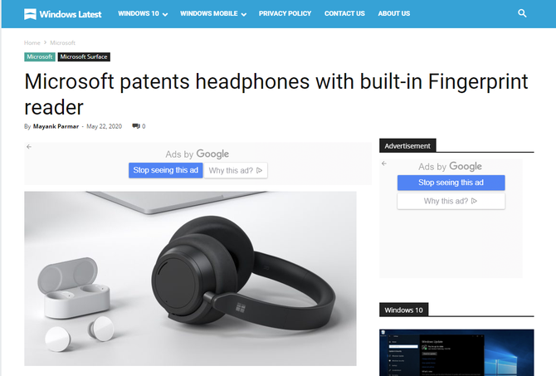Click AdChoices icon beside main 'Why this ad?'
Viewport: 556px width, 376px height.
click(259, 170)
